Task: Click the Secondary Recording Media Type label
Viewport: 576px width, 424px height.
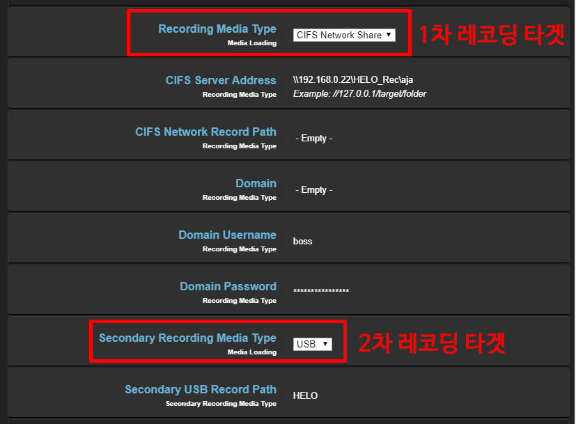Action: tap(187, 338)
